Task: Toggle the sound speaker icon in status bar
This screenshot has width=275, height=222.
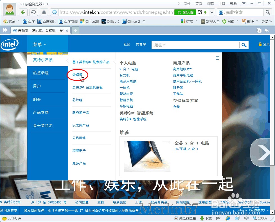Action: tap(246, 218)
